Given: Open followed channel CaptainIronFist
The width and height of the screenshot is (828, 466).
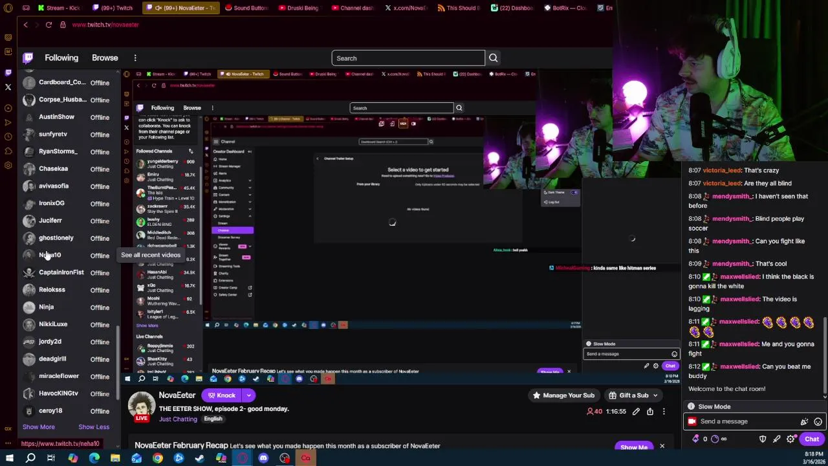Looking at the screenshot, I should [x=68, y=272].
